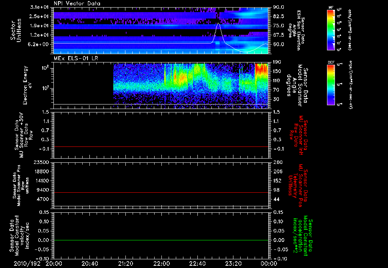The height and width of the screenshot is (268, 388).
Task: Click the red MU Scanner raw data line
Action: click(161, 146)
